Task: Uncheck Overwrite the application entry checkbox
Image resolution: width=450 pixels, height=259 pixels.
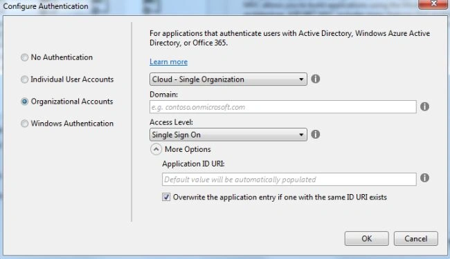Action: tap(166, 197)
